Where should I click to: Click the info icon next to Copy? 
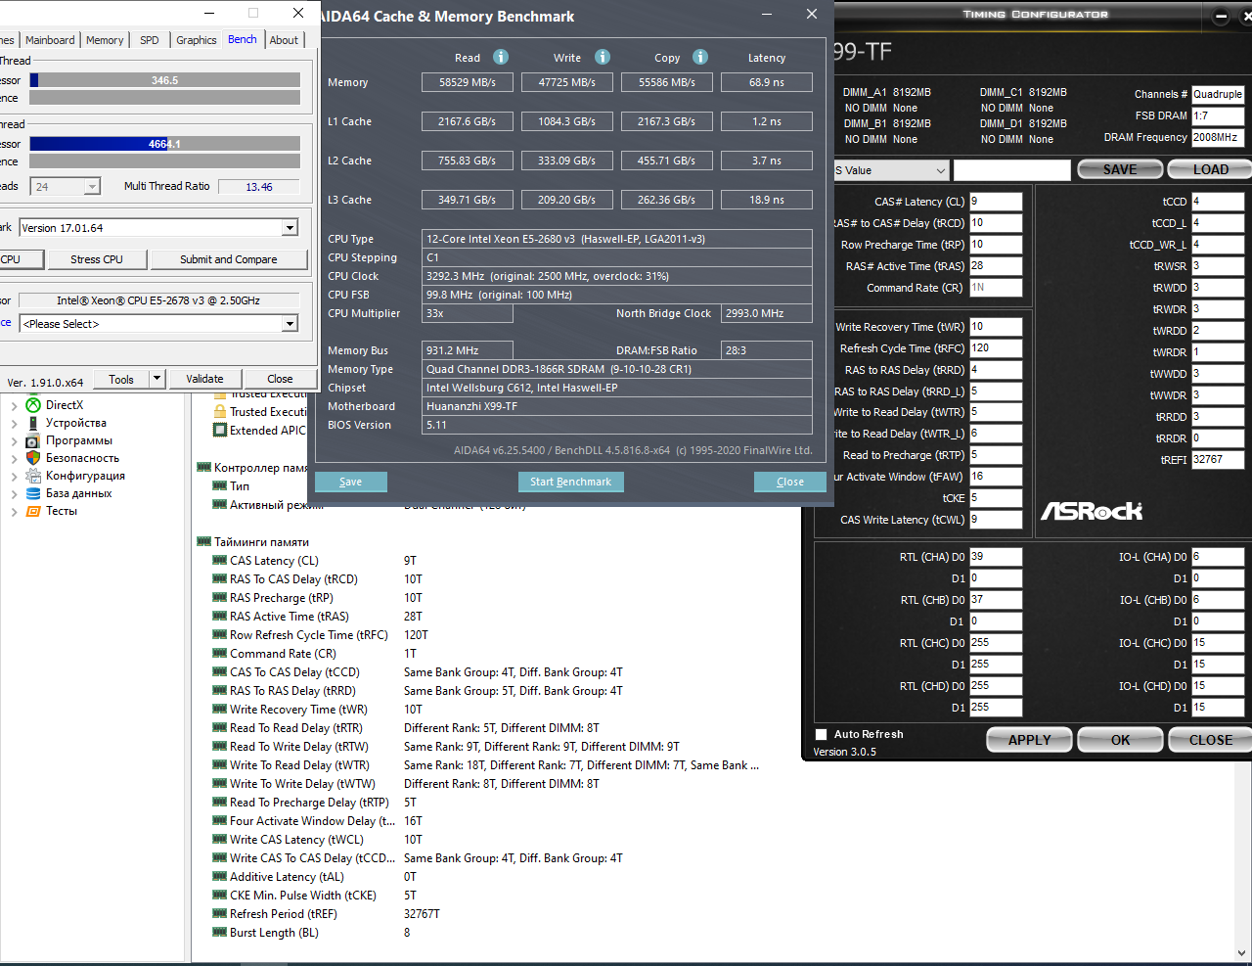tap(700, 57)
